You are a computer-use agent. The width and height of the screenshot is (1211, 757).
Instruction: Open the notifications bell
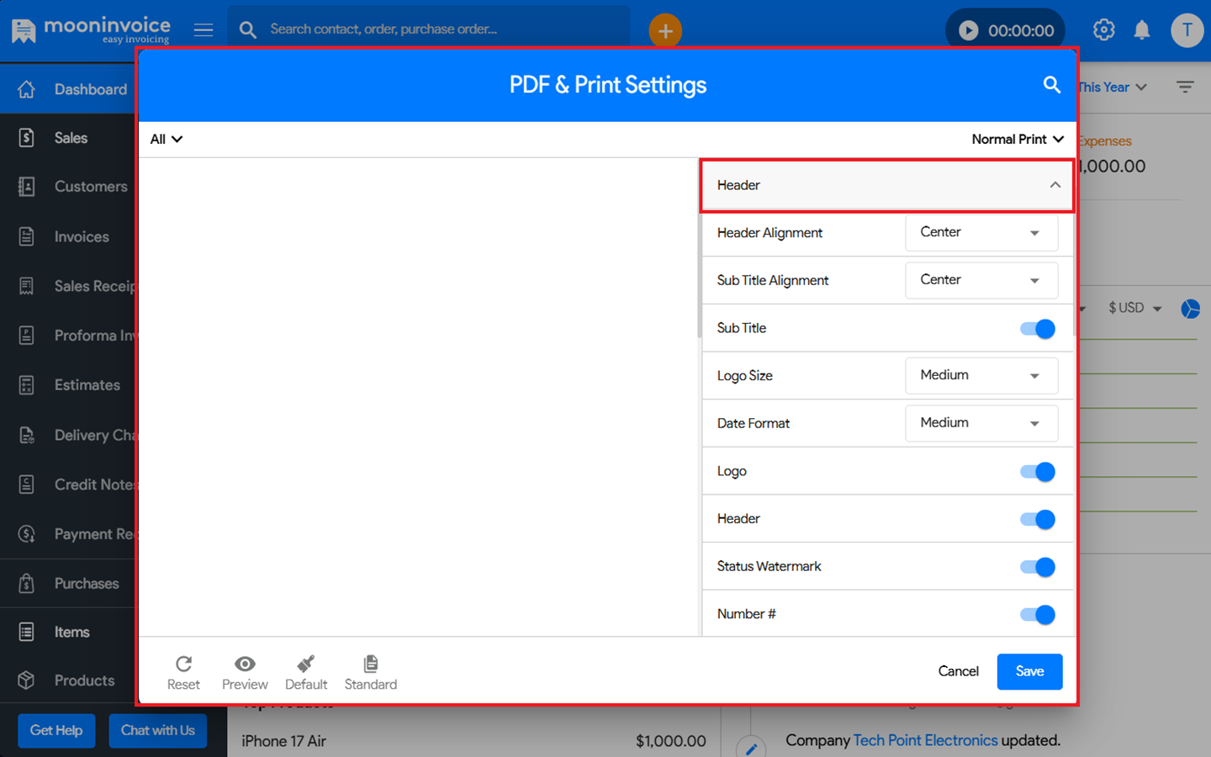tap(1141, 30)
